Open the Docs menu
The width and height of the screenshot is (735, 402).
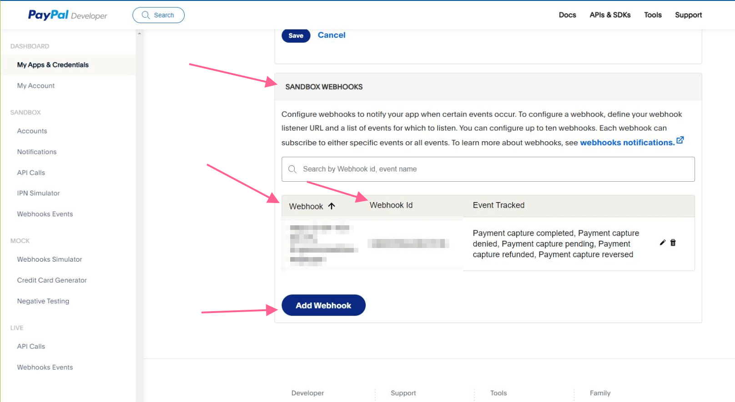tap(567, 15)
